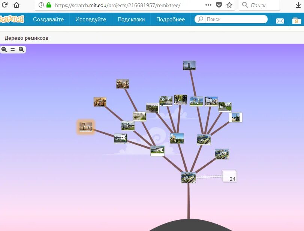This screenshot has height=231, width=304.
Task: Click the green padlock security icon
Action: pyautogui.click(x=49, y=5)
